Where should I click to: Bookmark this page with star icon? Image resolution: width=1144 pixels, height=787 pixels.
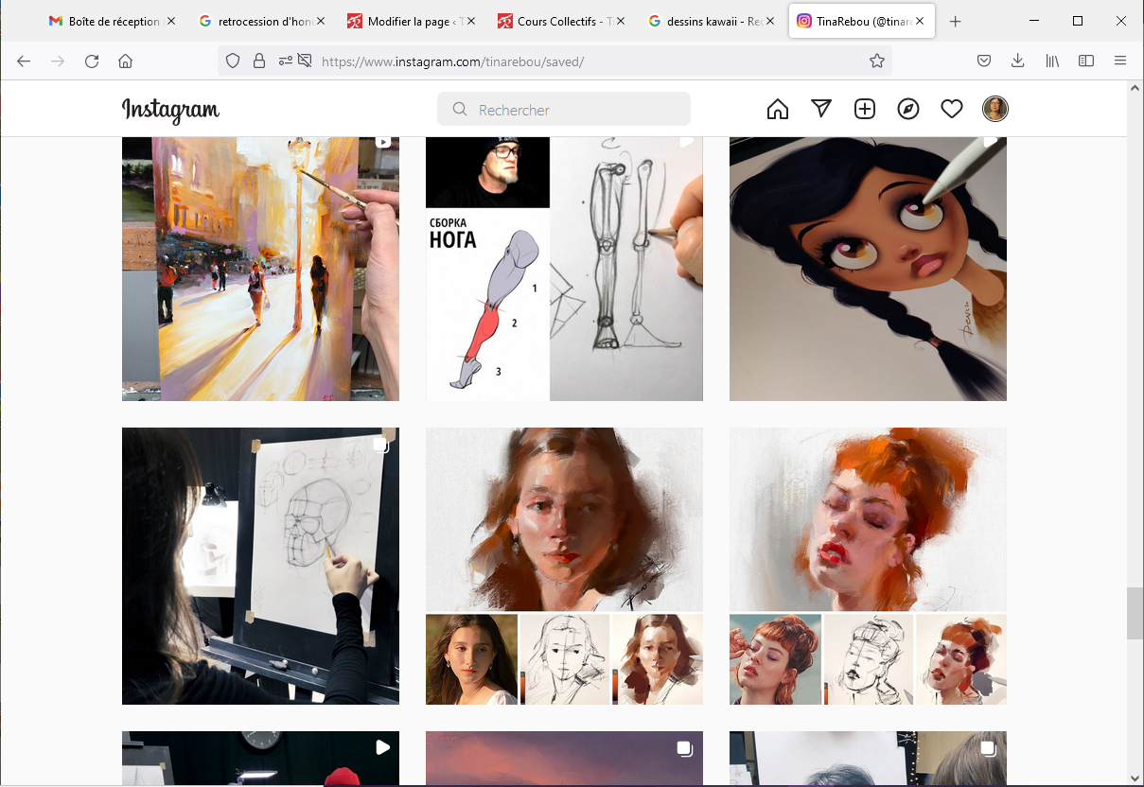pos(877,61)
